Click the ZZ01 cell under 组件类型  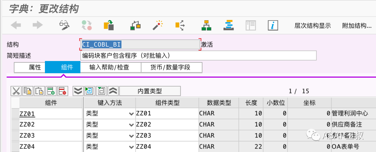167,114
